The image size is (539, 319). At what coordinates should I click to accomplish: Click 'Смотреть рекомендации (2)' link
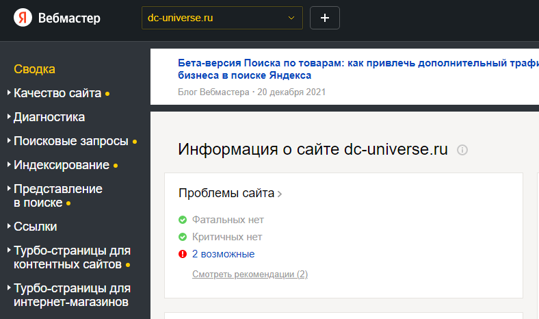pyautogui.click(x=250, y=275)
